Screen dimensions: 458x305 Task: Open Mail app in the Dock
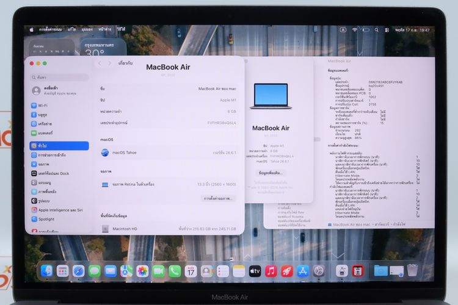[x=111, y=271]
